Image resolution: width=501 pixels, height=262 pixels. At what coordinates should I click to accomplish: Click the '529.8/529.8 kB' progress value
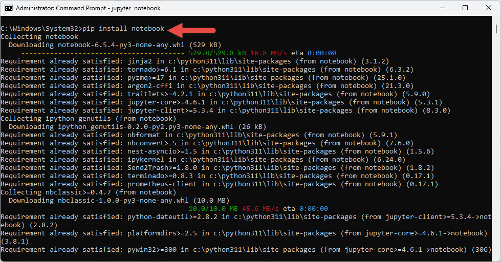coord(217,53)
